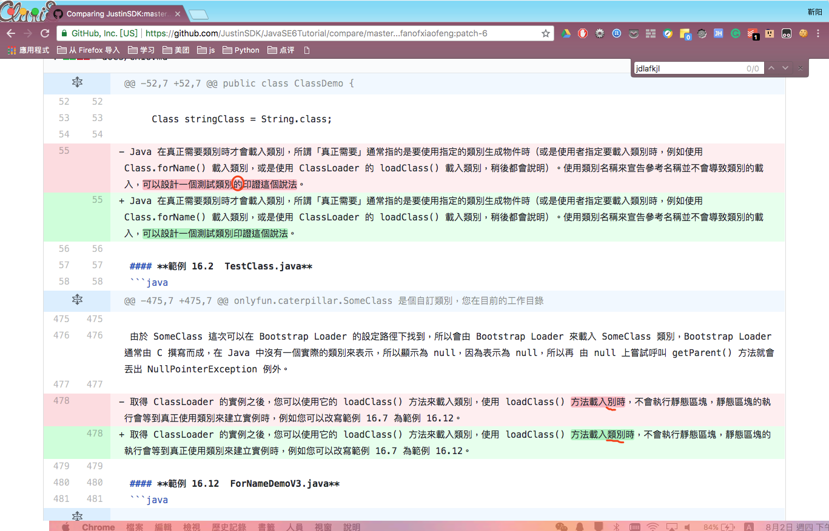The width and height of the screenshot is (829, 531).
Task: Save page with the Pocket extension
Action: [634, 34]
